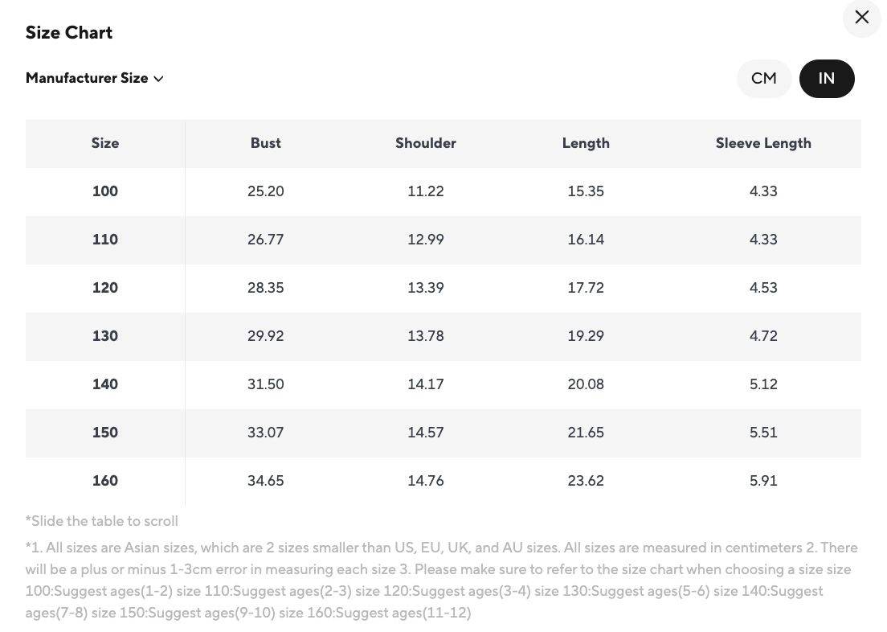
Task: Click the Sleeve Length column header
Action: tap(763, 143)
